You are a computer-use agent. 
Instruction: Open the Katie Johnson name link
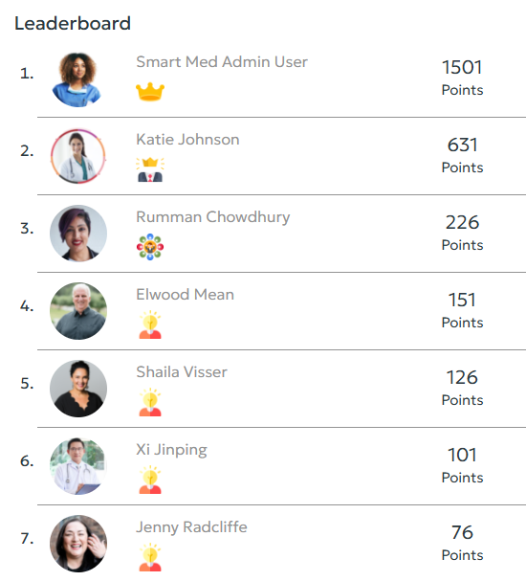pos(187,140)
